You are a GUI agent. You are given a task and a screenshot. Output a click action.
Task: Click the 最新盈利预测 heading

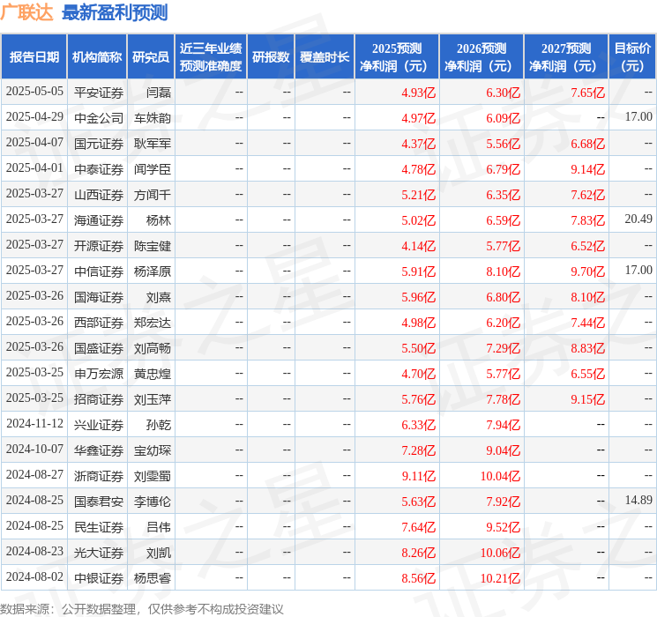click(x=115, y=12)
